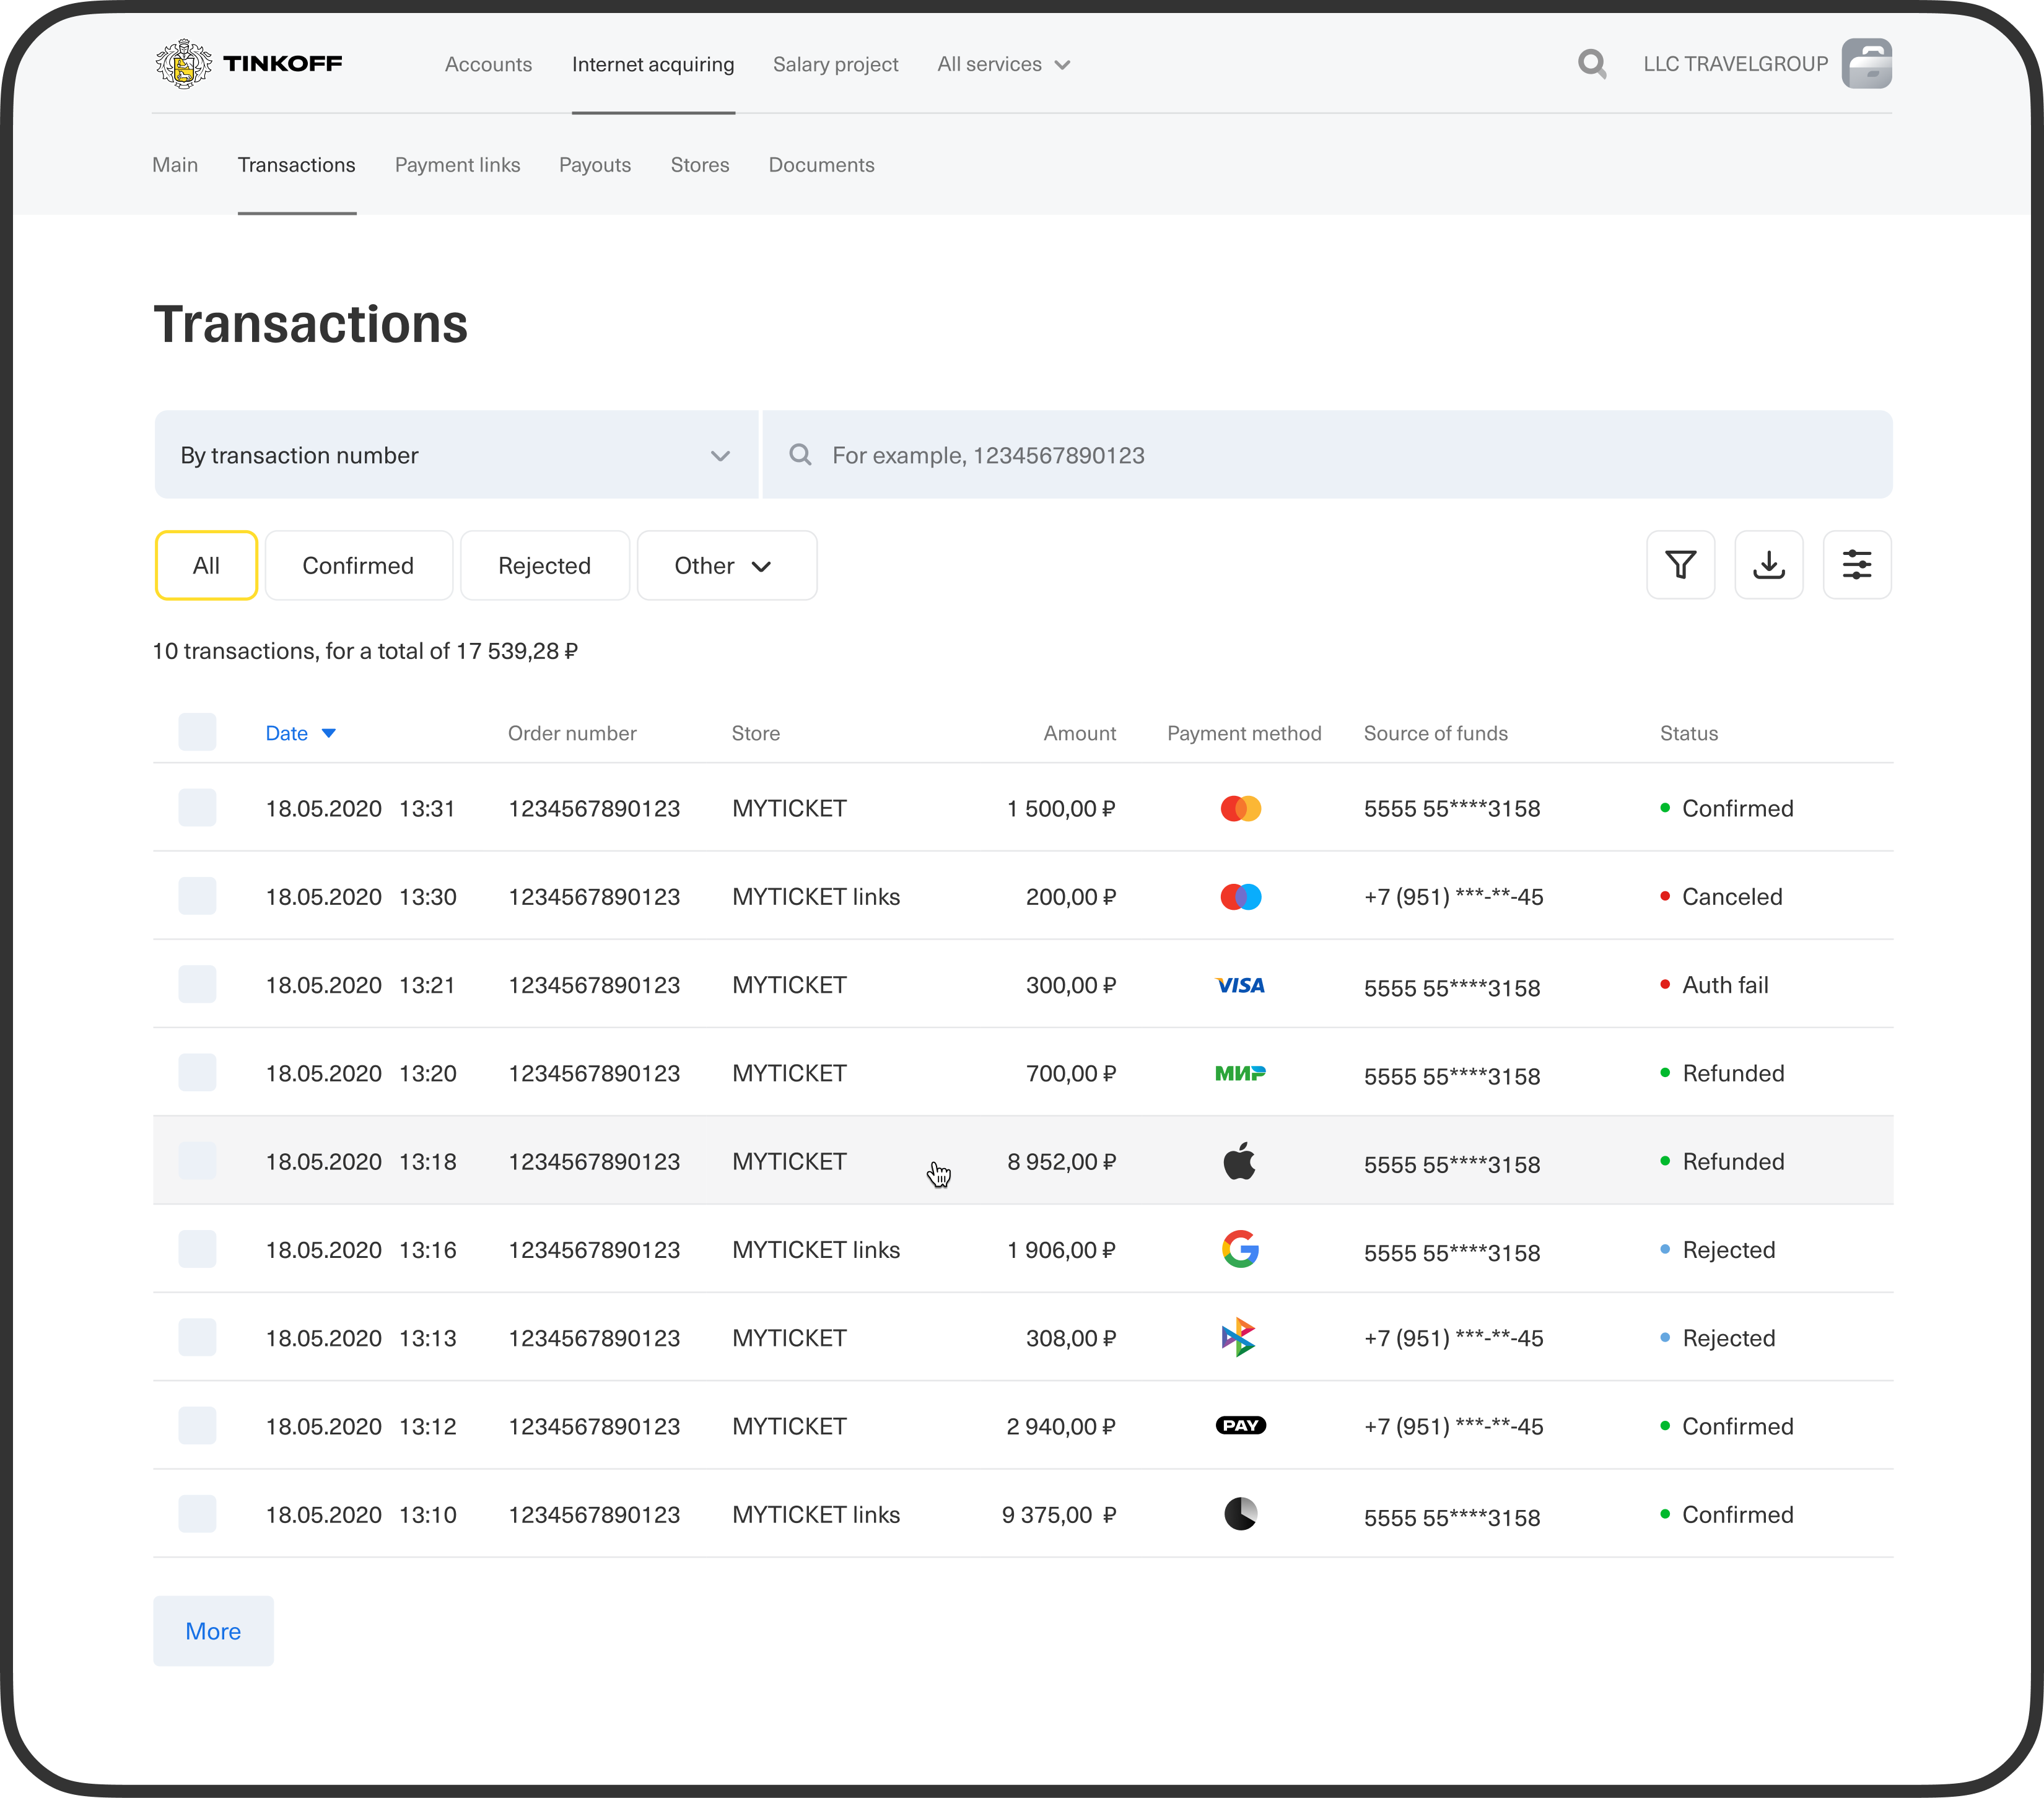Click the Source of funds column header
The height and width of the screenshot is (1798, 2044).
[1436, 733]
